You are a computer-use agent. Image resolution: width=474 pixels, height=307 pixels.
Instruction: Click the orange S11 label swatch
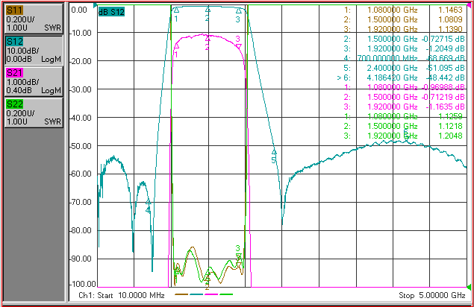click(14, 10)
